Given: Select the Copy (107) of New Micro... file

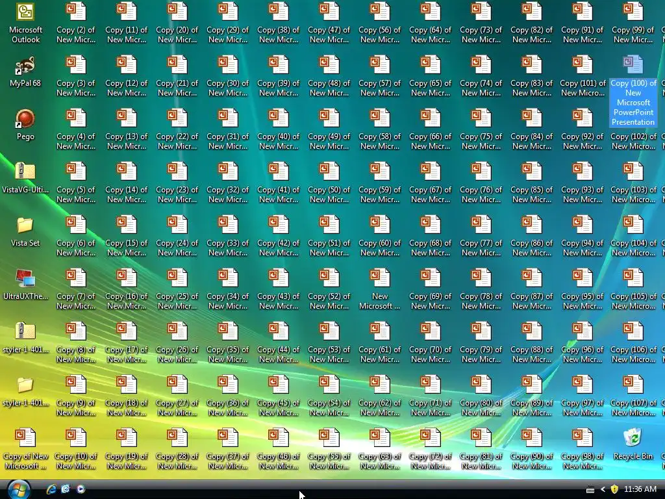Looking at the screenshot, I should [x=633, y=396].
